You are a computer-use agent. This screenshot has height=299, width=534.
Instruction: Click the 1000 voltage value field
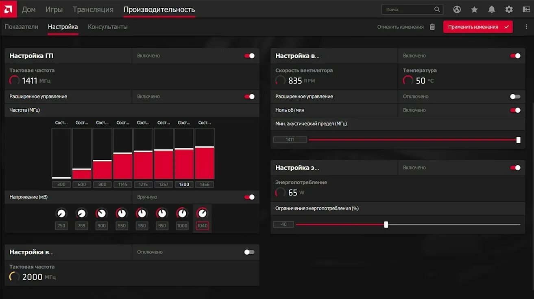pyautogui.click(x=182, y=226)
